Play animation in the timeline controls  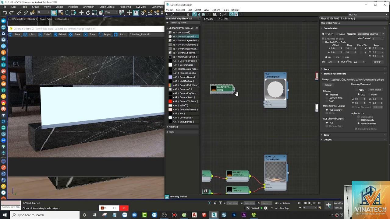pos(310,203)
